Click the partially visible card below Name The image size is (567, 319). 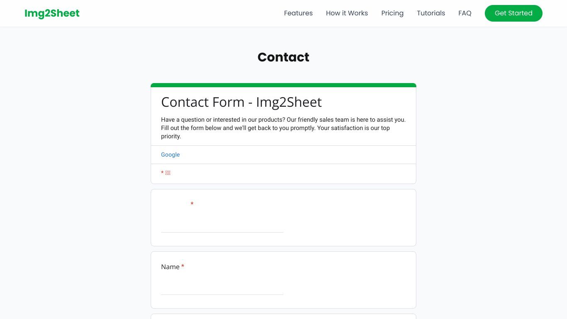coord(283,317)
